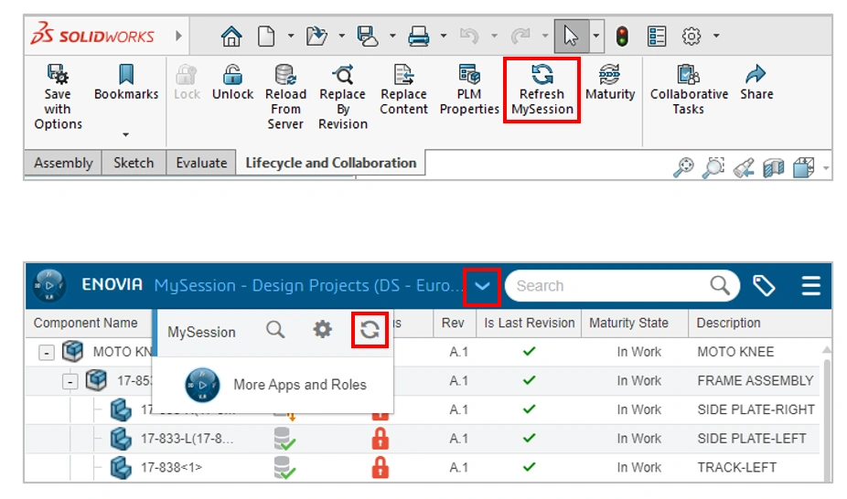Click the Zoom to Fit magnifier icon

(x=683, y=167)
